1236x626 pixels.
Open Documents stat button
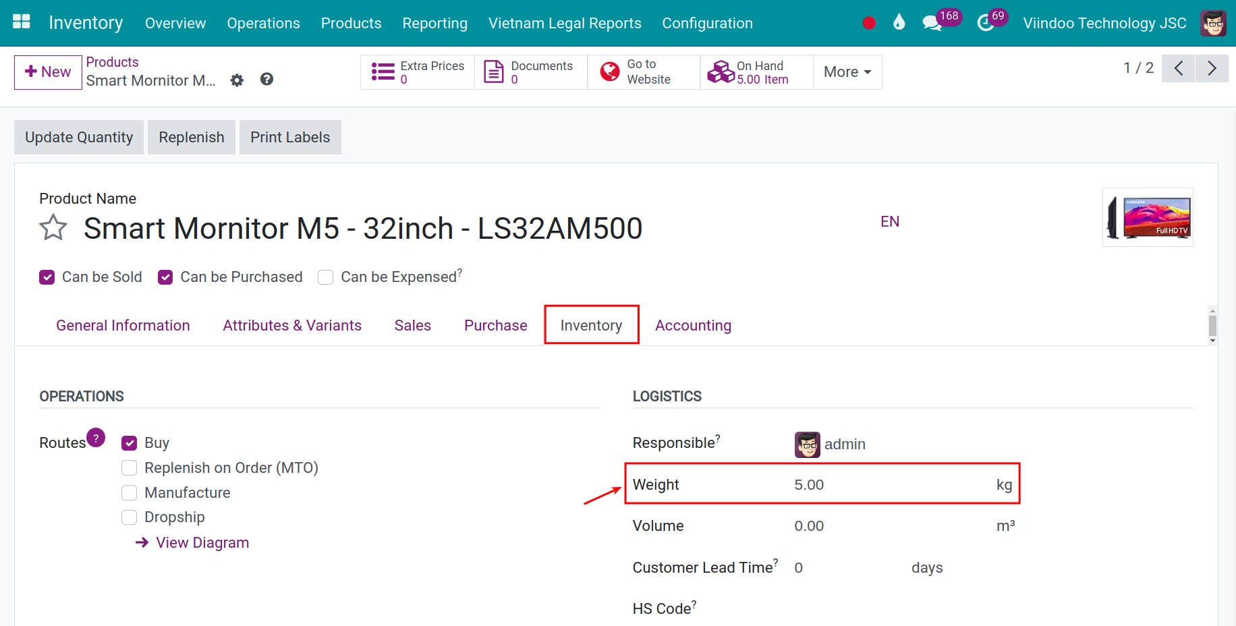point(531,72)
